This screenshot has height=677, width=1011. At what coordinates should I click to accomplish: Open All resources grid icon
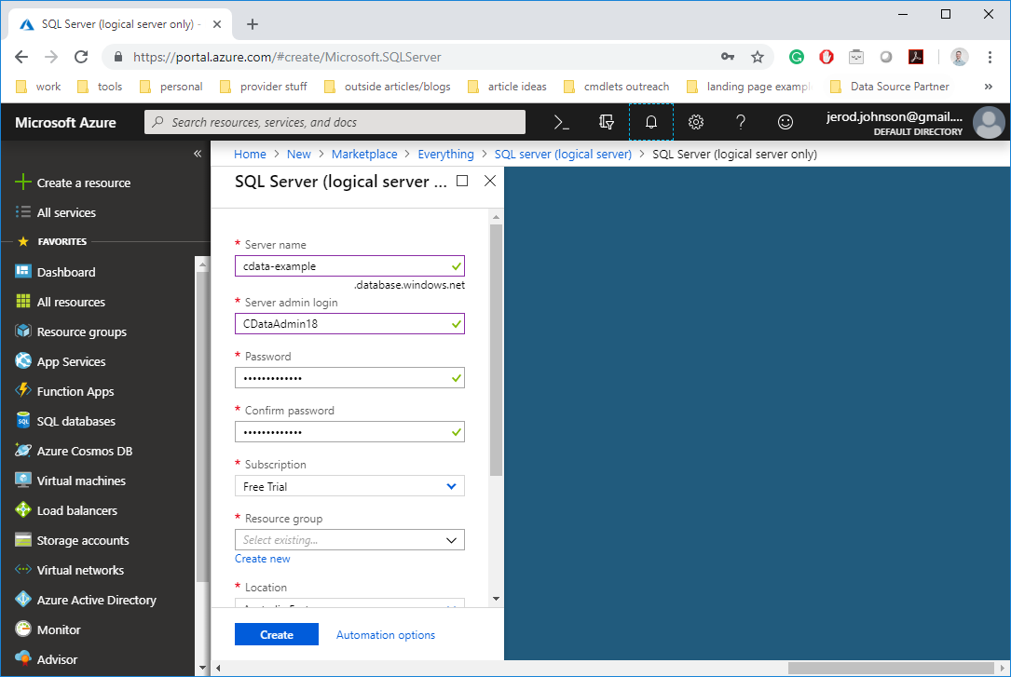click(x=23, y=302)
